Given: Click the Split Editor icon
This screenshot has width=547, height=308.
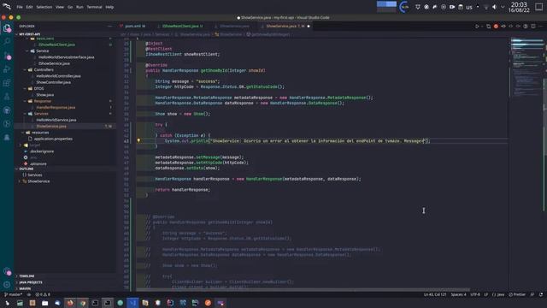Looking at the screenshot, I should pyautogui.click(x=533, y=27).
